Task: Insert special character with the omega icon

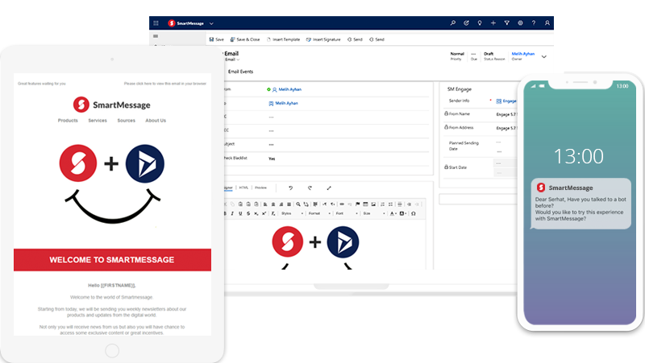Action: (x=414, y=213)
